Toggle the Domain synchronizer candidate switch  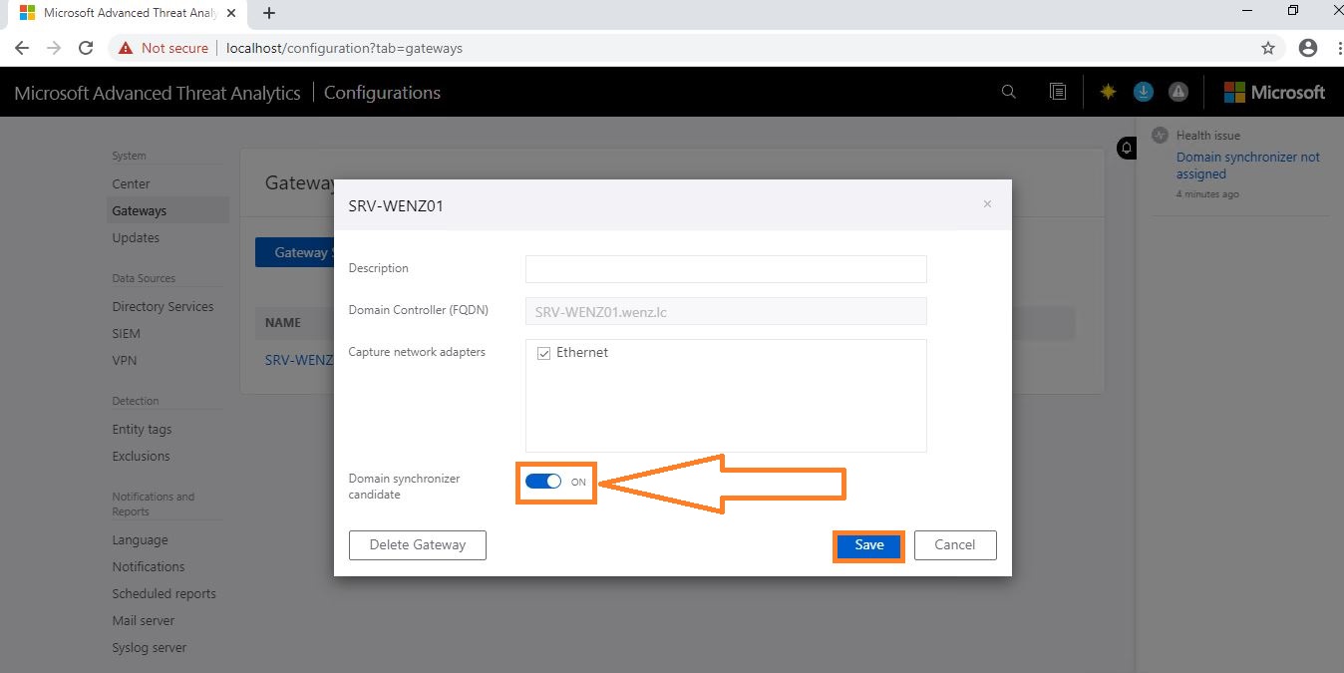pyautogui.click(x=544, y=482)
